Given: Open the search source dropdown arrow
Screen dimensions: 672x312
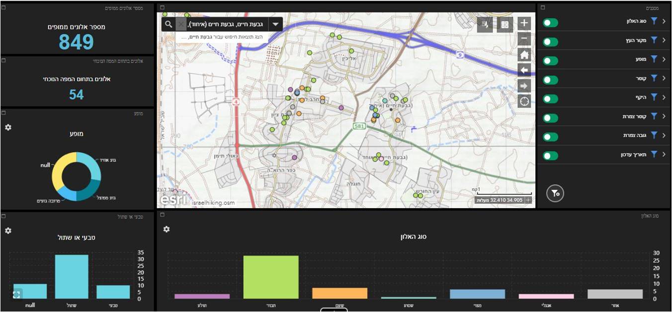Looking at the screenshot, I should pyautogui.click(x=275, y=24).
